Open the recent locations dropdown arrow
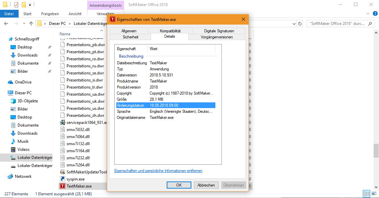The width and height of the screenshot is (379, 198). click(x=24, y=24)
